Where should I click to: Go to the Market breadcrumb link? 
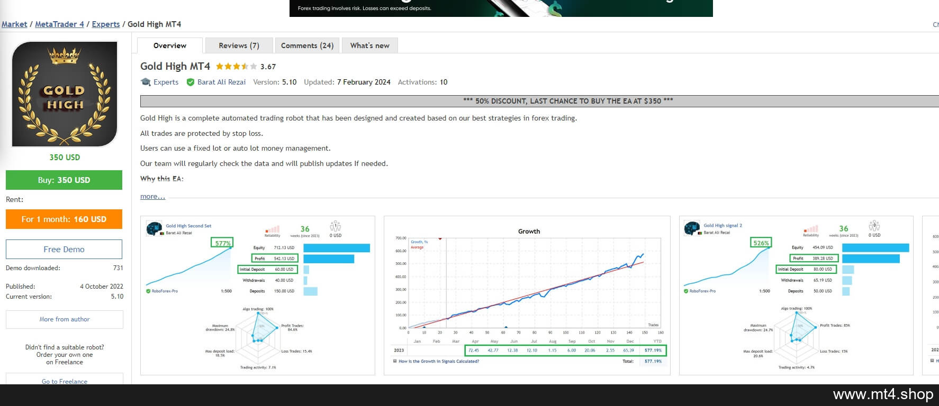click(x=14, y=24)
